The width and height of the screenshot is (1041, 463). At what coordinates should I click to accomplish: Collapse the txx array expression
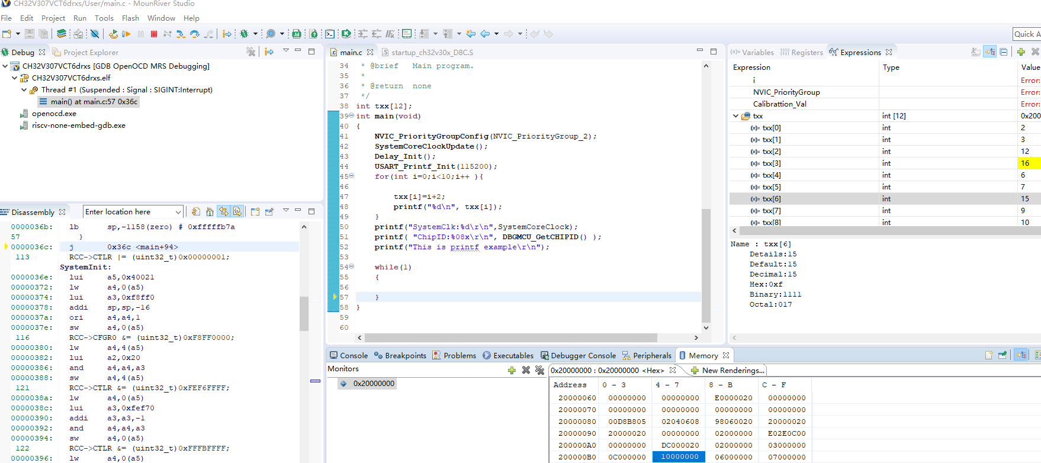click(735, 116)
